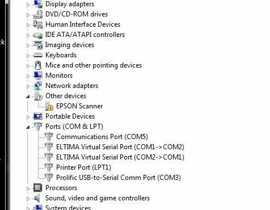Select the mouse icon for pointing devices
The image size is (270, 210).
coord(38,65)
